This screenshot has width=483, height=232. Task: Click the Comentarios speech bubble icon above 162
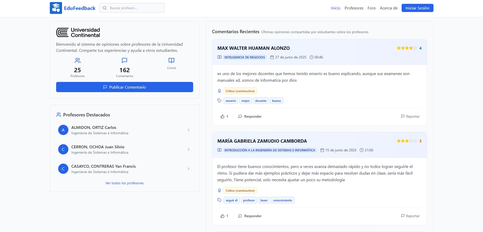click(x=125, y=60)
